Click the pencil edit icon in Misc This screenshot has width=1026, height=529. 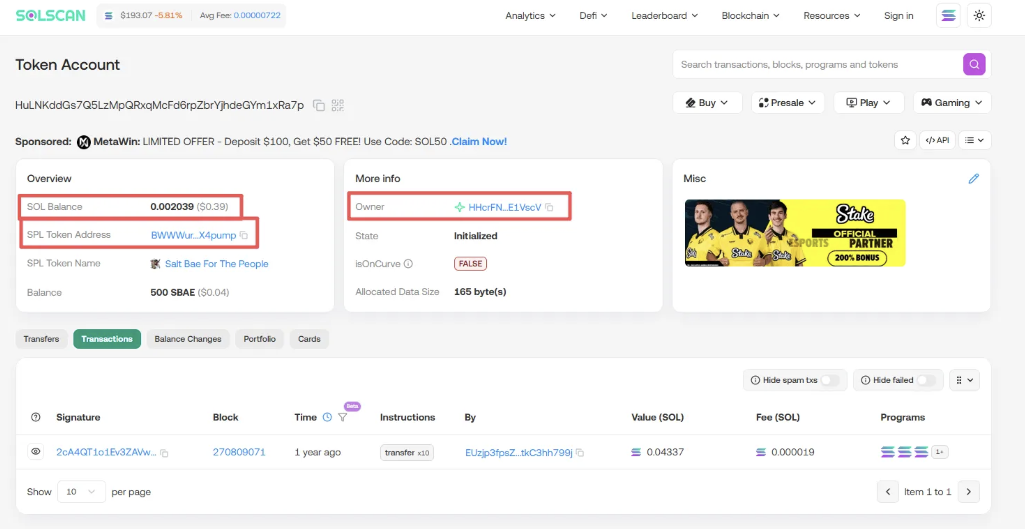tap(973, 179)
